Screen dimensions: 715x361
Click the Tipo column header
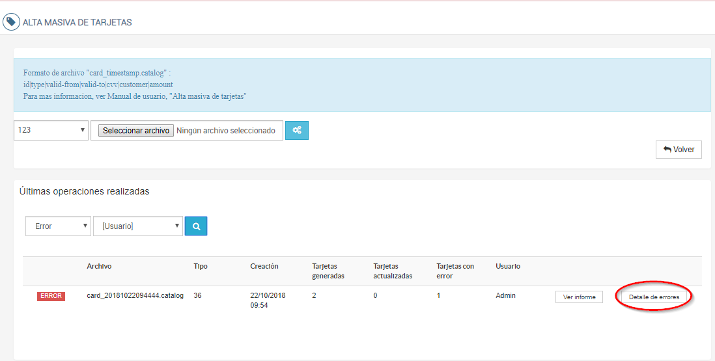pyautogui.click(x=201, y=266)
